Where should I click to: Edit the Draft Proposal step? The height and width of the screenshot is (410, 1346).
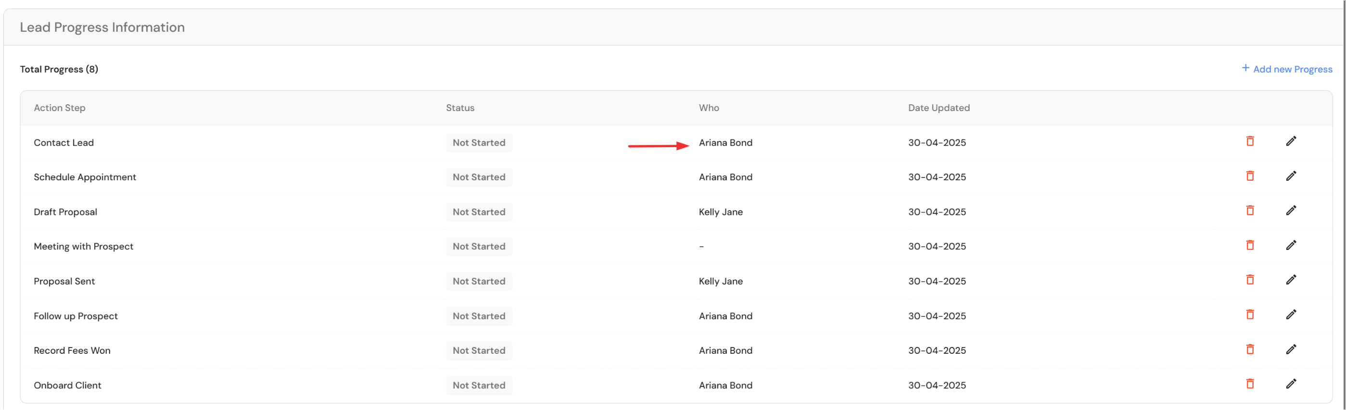coord(1291,211)
